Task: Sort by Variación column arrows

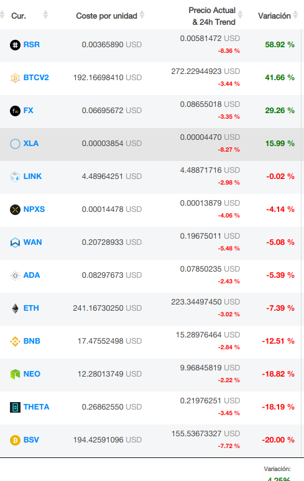Action: point(295,14)
